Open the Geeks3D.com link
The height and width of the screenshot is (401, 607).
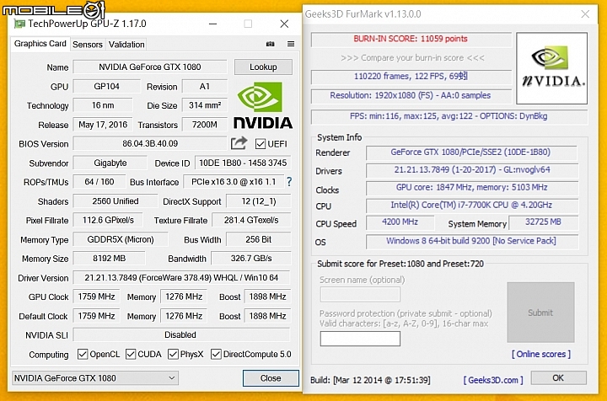pos(493,380)
